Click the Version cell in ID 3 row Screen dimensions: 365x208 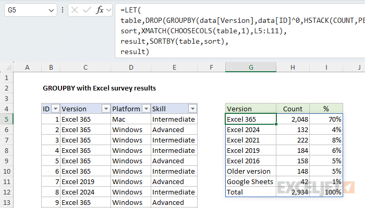86,140
